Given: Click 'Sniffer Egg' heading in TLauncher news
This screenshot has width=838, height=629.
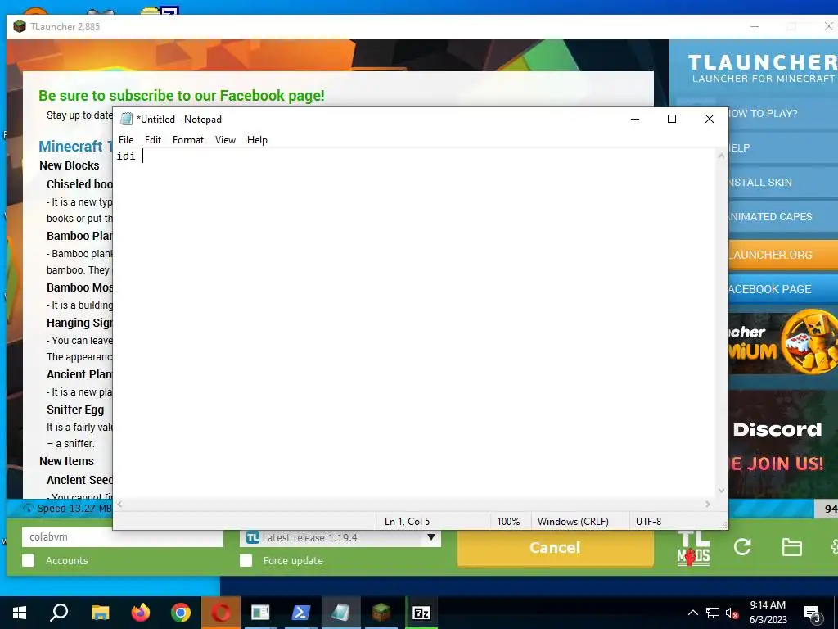Looking at the screenshot, I should coord(75,410).
